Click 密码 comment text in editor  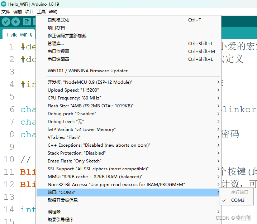tap(230, 134)
